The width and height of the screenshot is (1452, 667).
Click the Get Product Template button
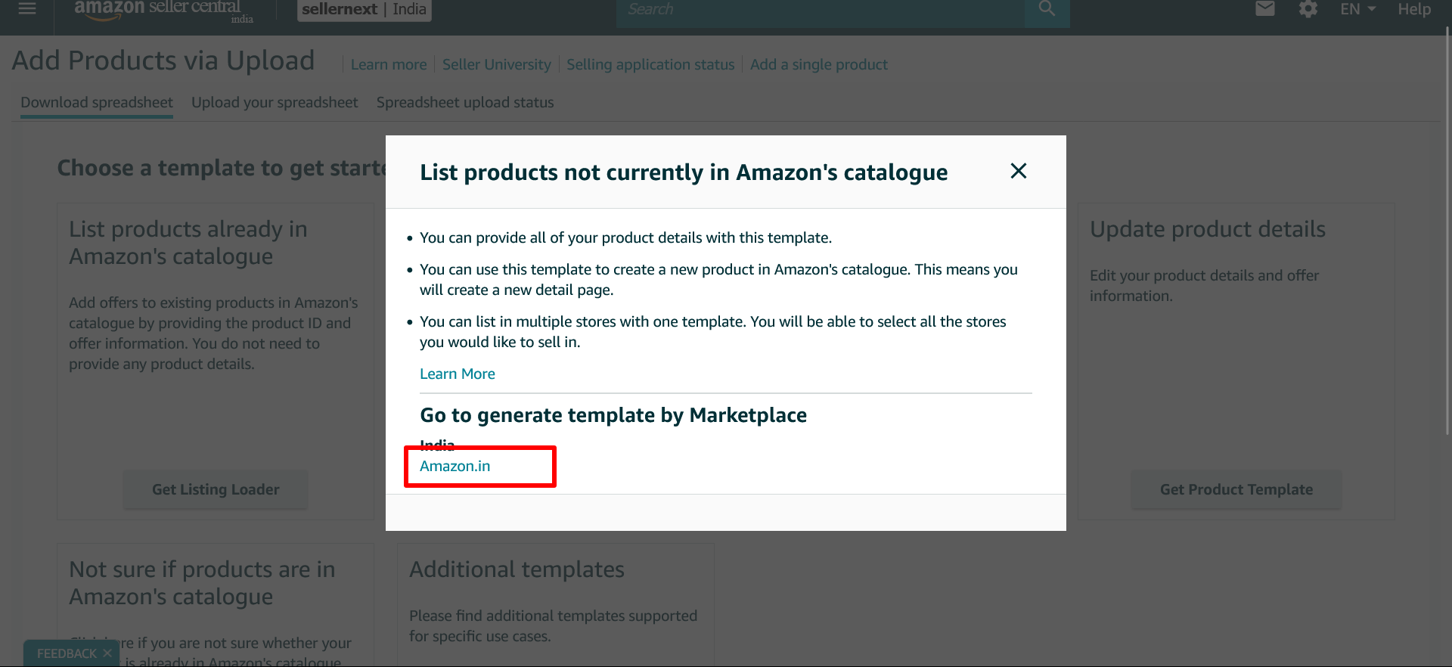point(1236,489)
